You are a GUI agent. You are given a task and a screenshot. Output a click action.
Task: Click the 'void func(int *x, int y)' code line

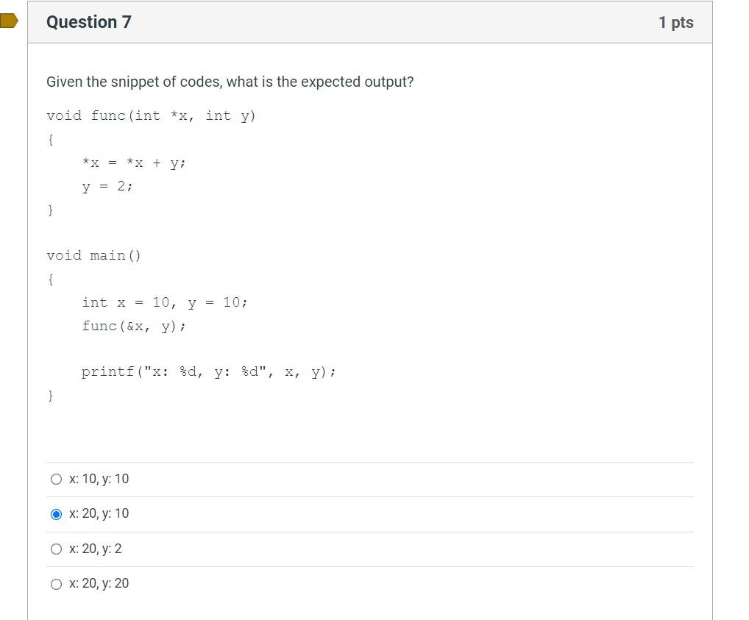152,116
